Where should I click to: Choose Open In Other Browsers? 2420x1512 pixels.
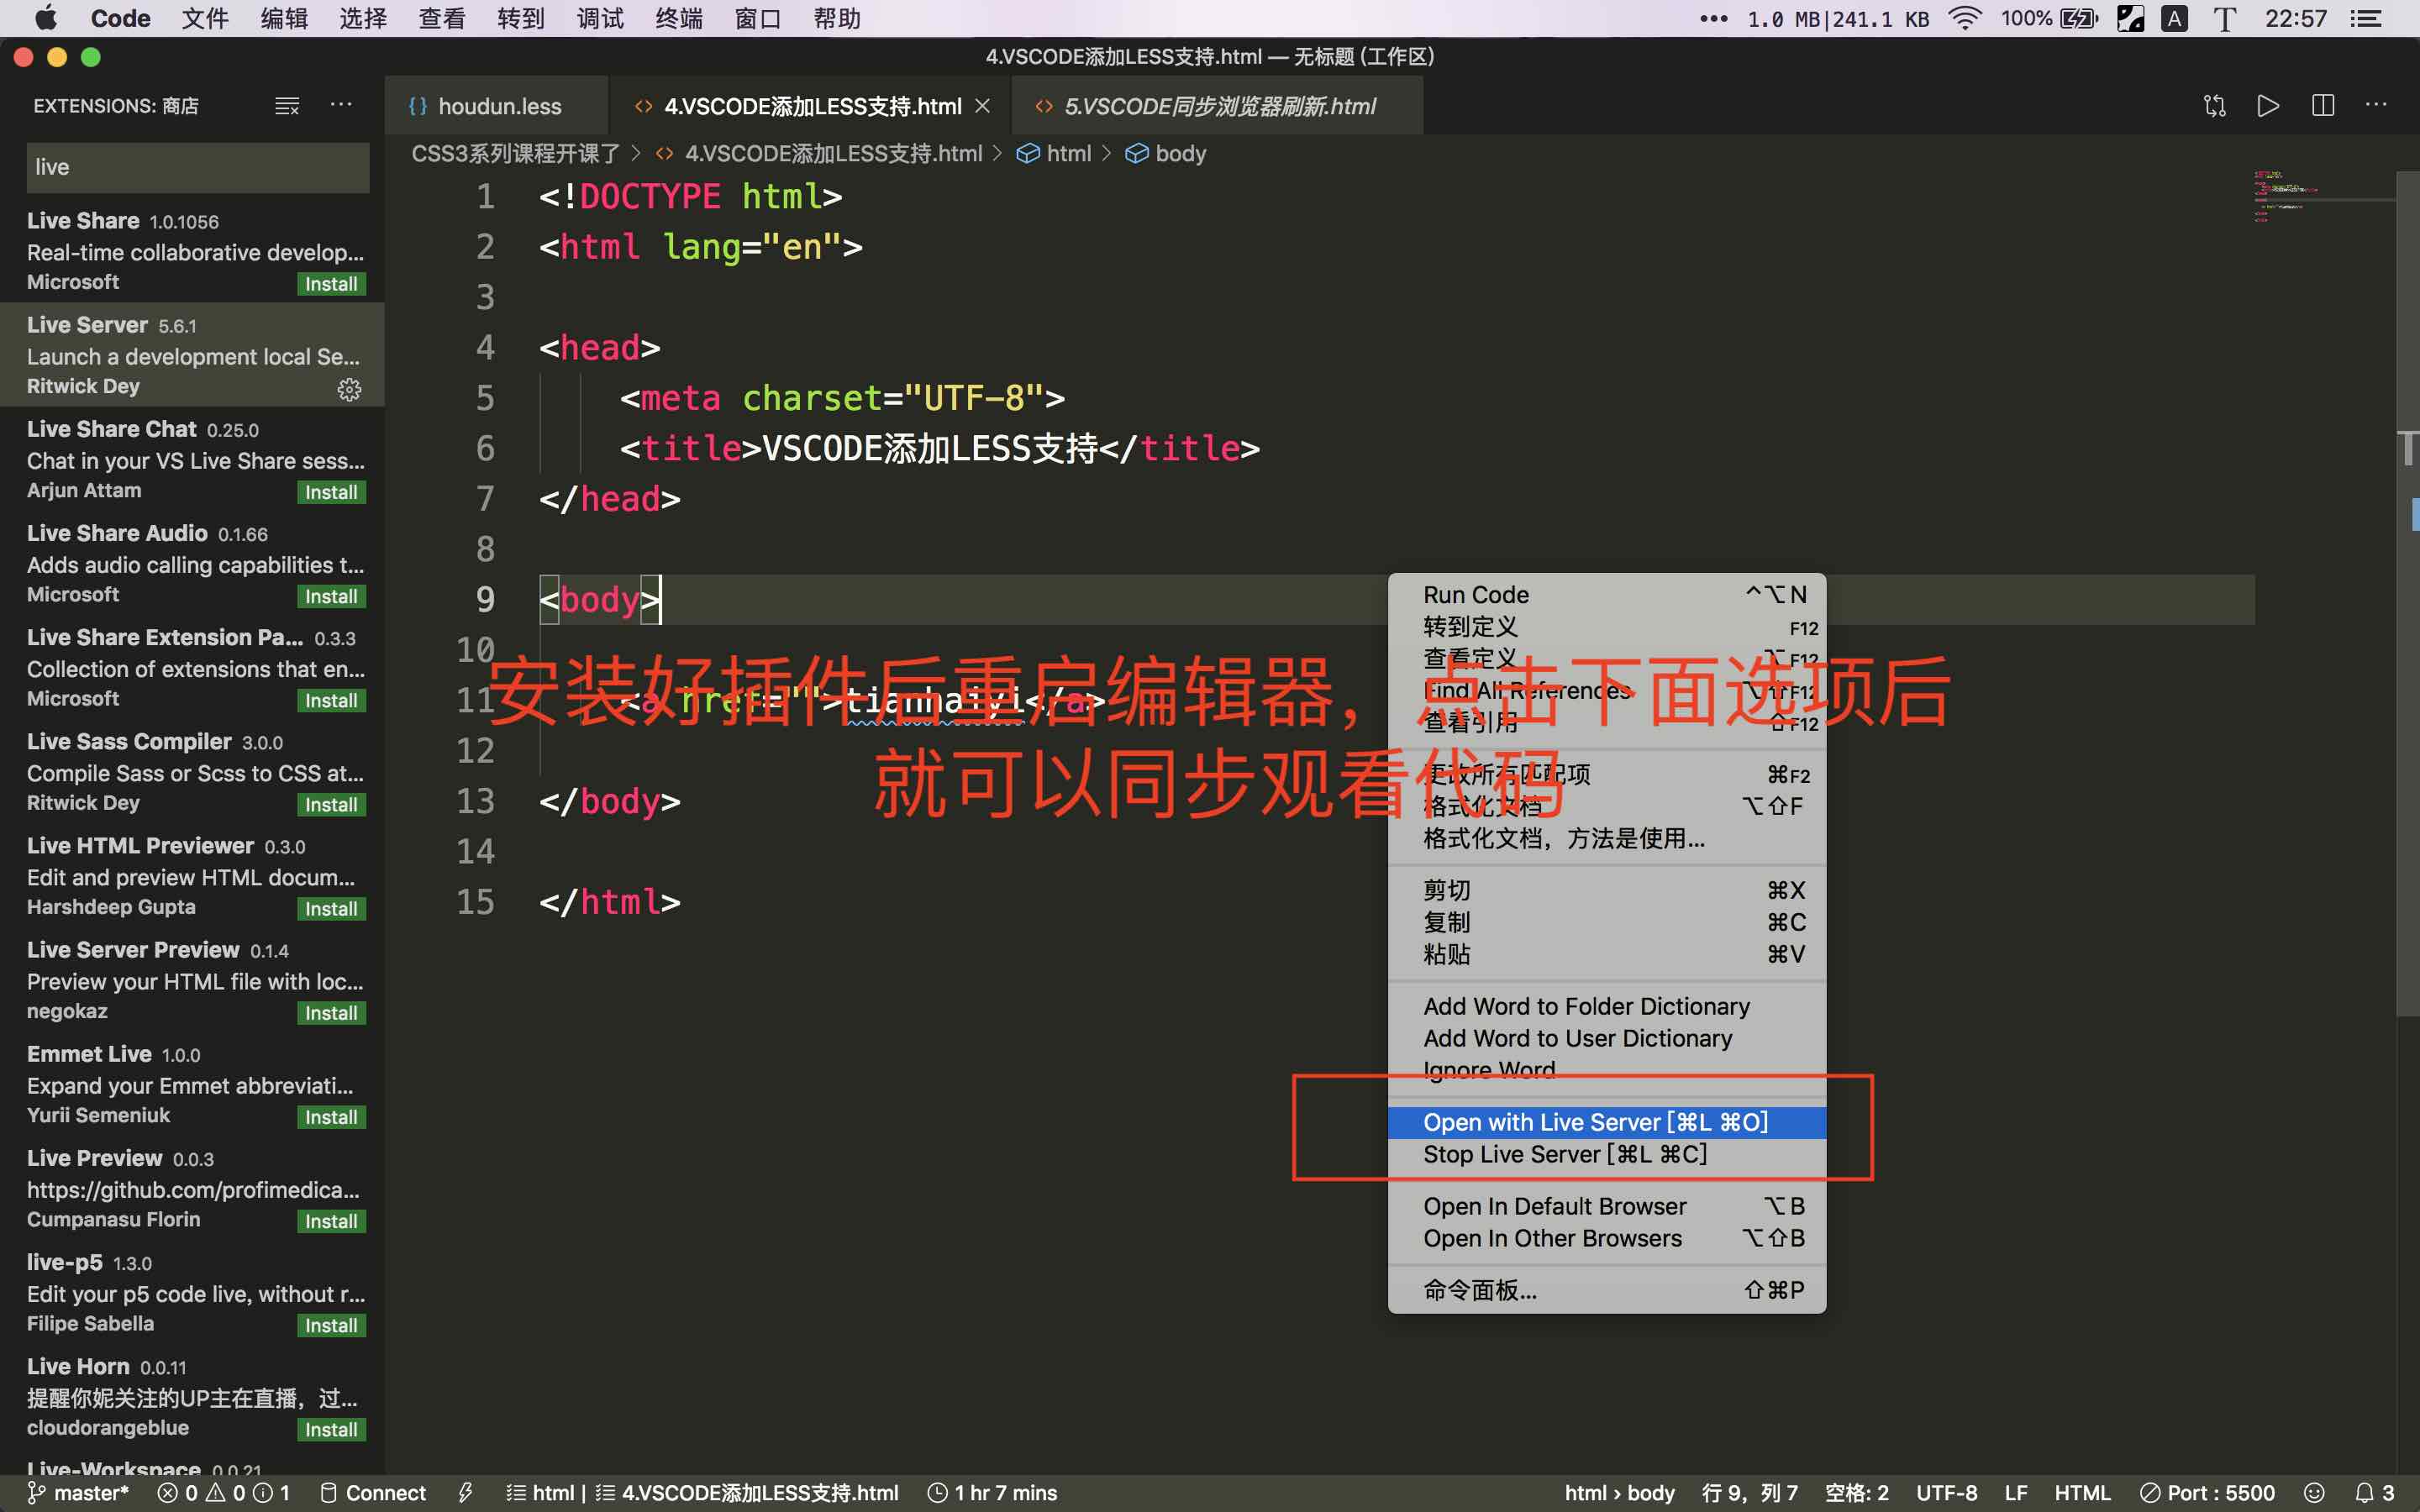coord(1607,1238)
